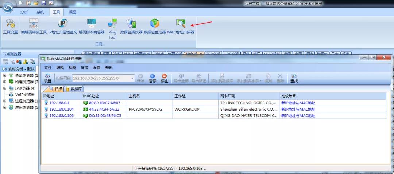Screen dimensions: 394x174
Task: Open the scanner's 视图 menu
Action: (72, 67)
